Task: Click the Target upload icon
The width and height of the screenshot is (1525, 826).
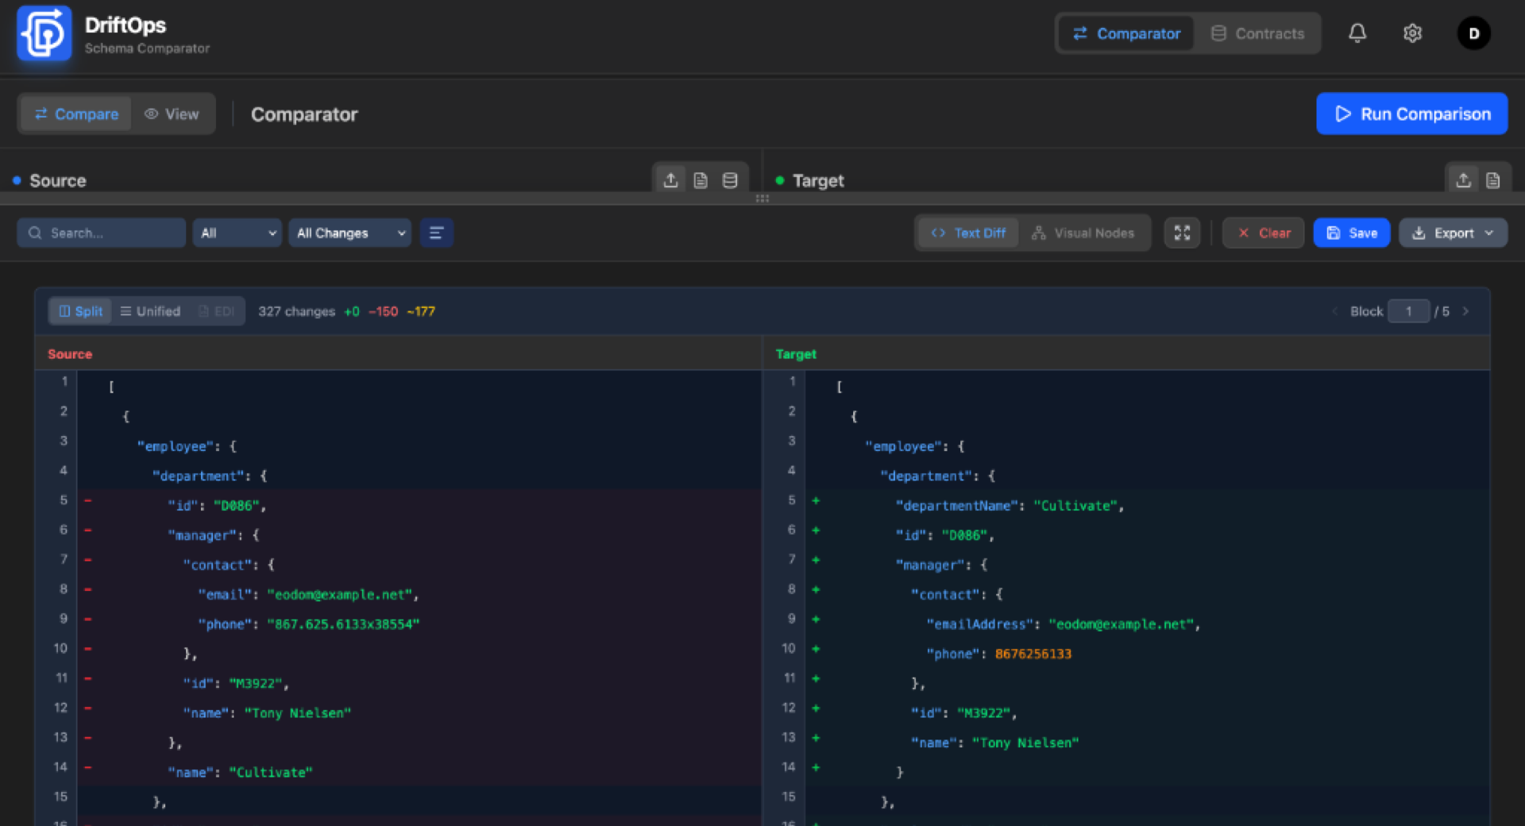Action: click(1463, 180)
